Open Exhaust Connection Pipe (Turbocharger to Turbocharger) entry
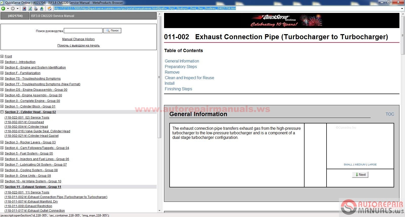Image resolution: width=405 pixels, height=217 pixels. point(56,197)
